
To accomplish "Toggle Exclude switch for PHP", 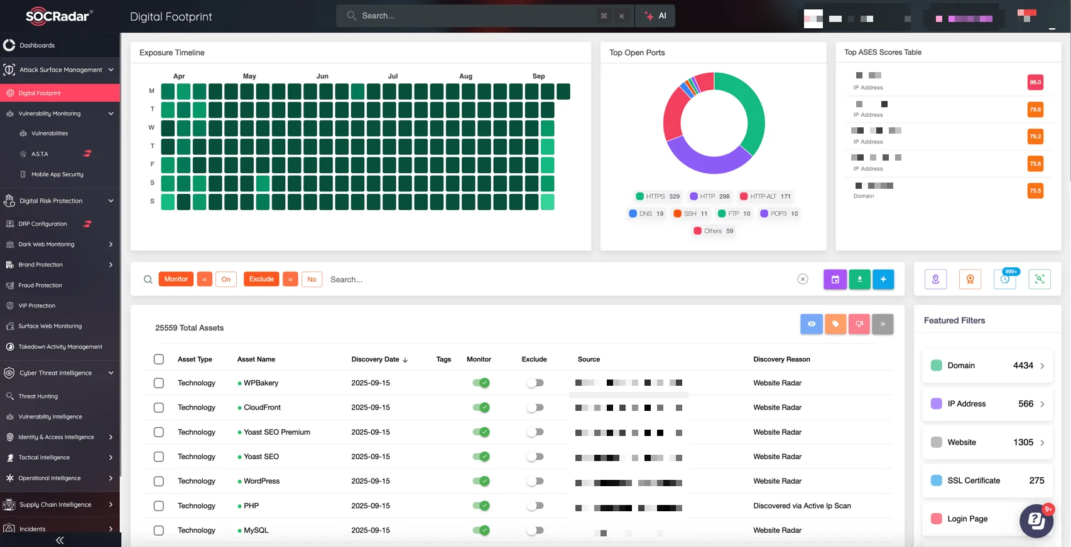I will click(x=535, y=506).
